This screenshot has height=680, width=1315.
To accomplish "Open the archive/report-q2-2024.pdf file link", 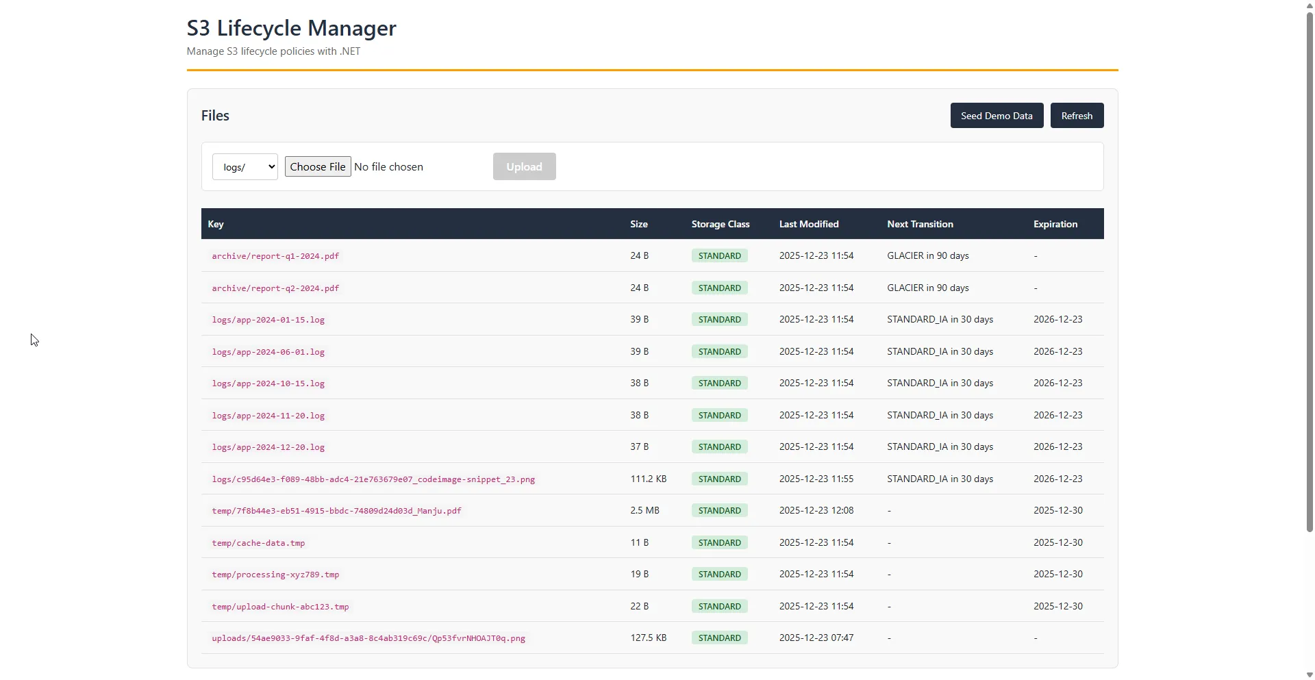I will pyautogui.click(x=275, y=288).
